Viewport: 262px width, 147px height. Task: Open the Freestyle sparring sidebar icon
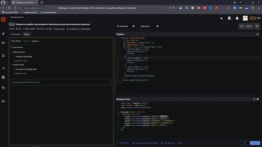tap(3, 43)
